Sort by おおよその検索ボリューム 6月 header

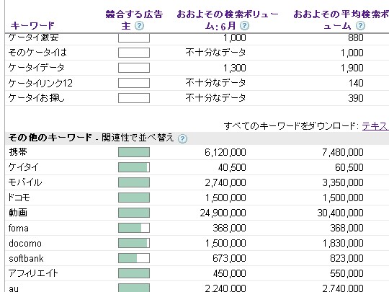click(228, 20)
